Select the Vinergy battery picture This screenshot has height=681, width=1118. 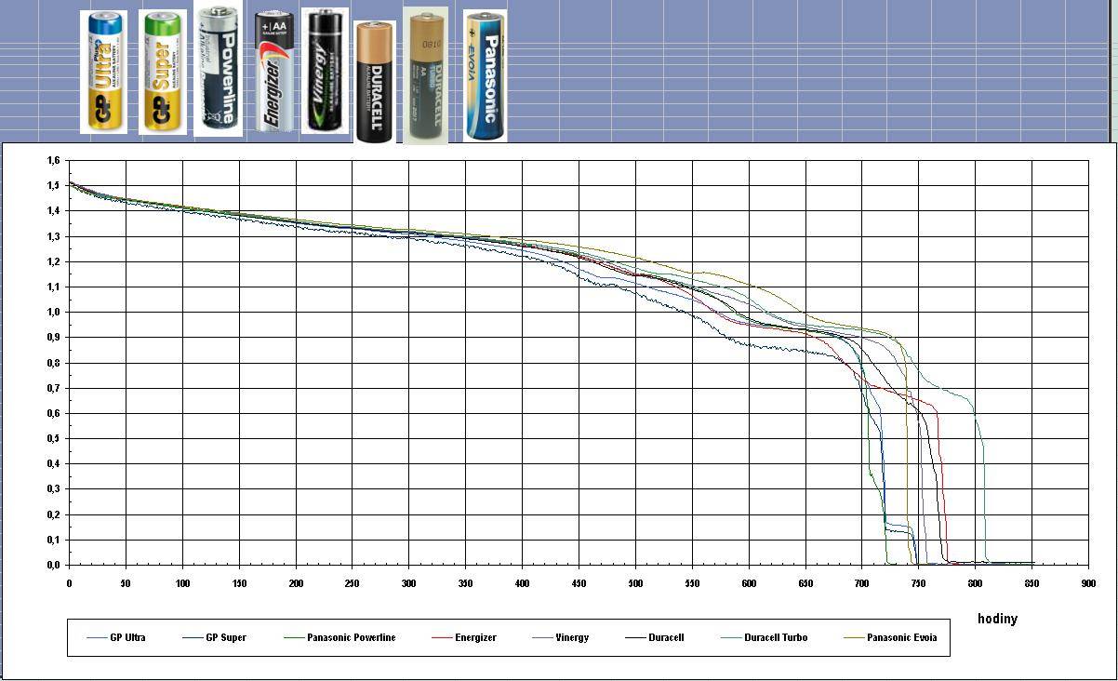pos(326,71)
